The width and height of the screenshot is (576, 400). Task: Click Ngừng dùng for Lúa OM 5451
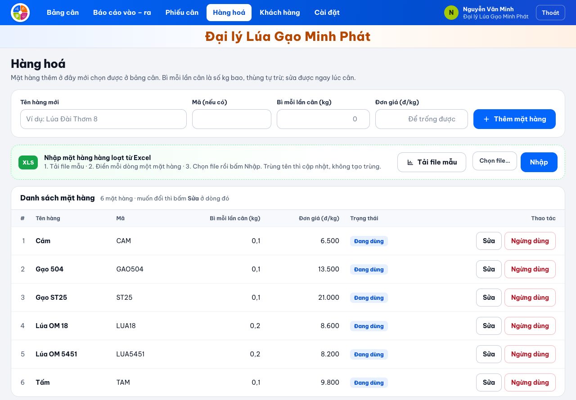point(530,354)
